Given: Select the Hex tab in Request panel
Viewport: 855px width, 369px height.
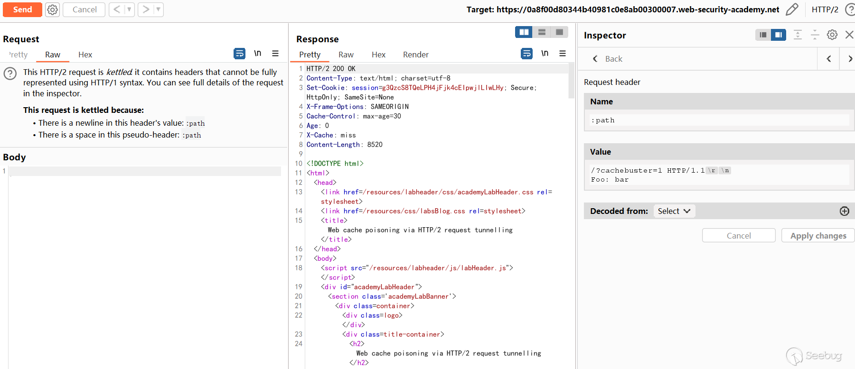Looking at the screenshot, I should (85, 55).
